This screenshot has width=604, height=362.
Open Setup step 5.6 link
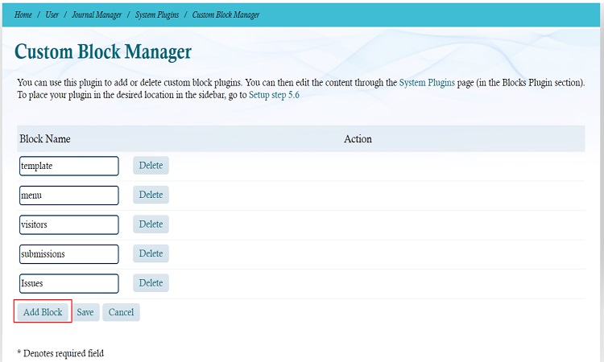click(x=274, y=95)
